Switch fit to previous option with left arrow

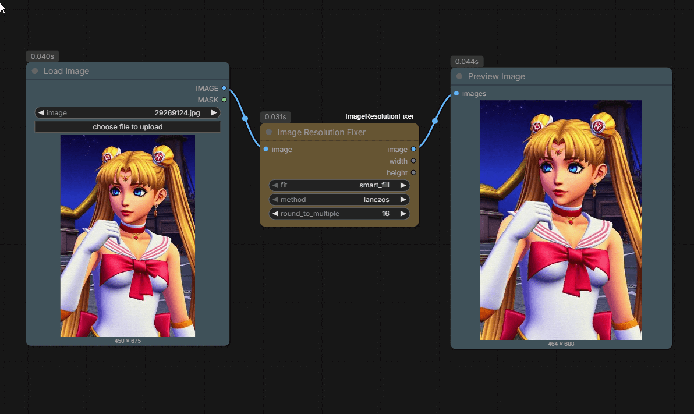click(275, 185)
